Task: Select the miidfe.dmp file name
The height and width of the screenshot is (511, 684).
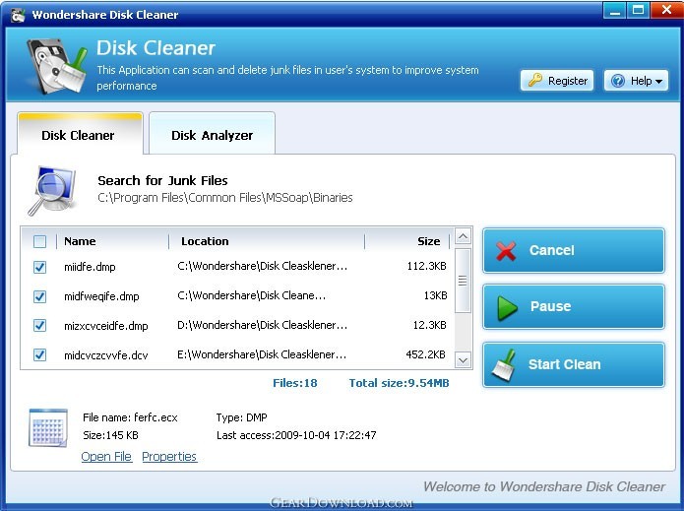Action: click(90, 267)
